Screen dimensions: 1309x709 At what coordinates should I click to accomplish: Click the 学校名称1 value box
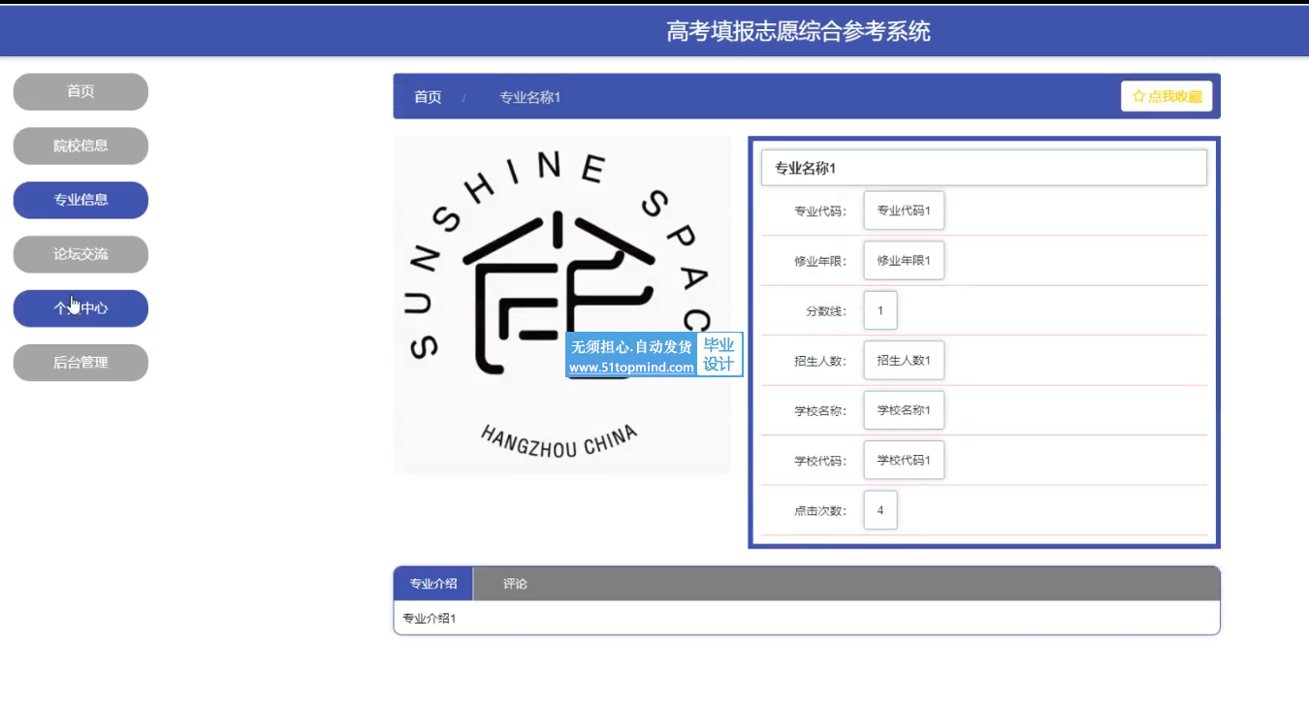click(904, 410)
